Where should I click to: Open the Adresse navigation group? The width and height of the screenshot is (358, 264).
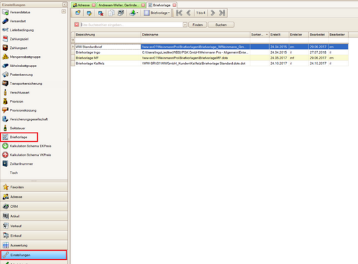pyautogui.click(x=34, y=197)
